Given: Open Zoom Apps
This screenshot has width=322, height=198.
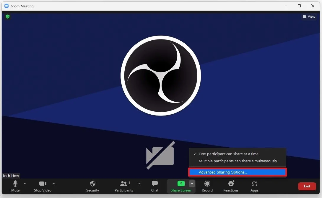Looking at the screenshot, I should point(254,186).
